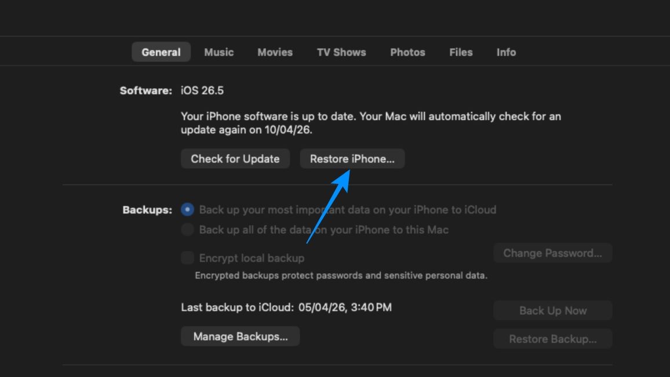Open the Files tab
Viewport: 670px width, 377px height.
pos(461,52)
